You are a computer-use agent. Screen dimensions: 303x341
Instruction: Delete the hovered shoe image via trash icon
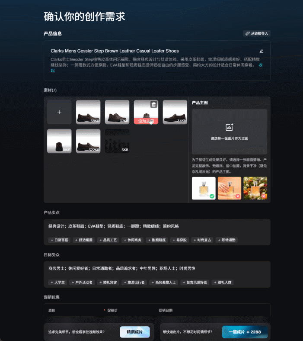[153, 105]
